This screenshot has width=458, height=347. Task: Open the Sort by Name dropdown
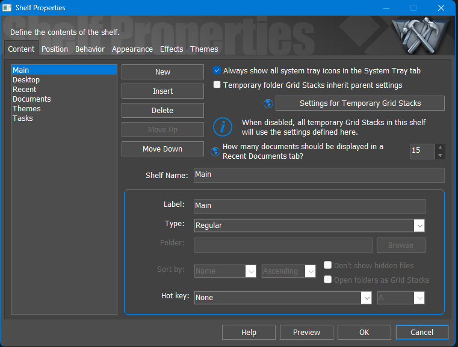[225, 271]
